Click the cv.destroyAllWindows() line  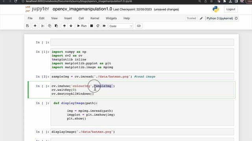coord(72,94)
